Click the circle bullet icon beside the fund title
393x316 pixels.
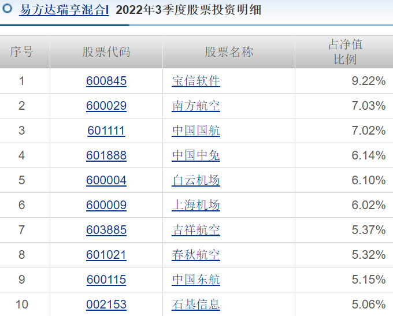pyautogui.click(x=7, y=9)
